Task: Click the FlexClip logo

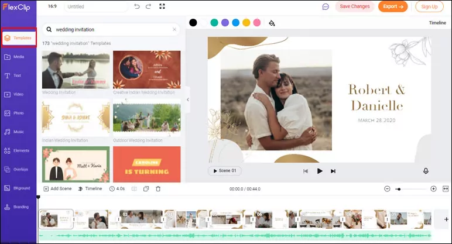Action: [16, 7]
